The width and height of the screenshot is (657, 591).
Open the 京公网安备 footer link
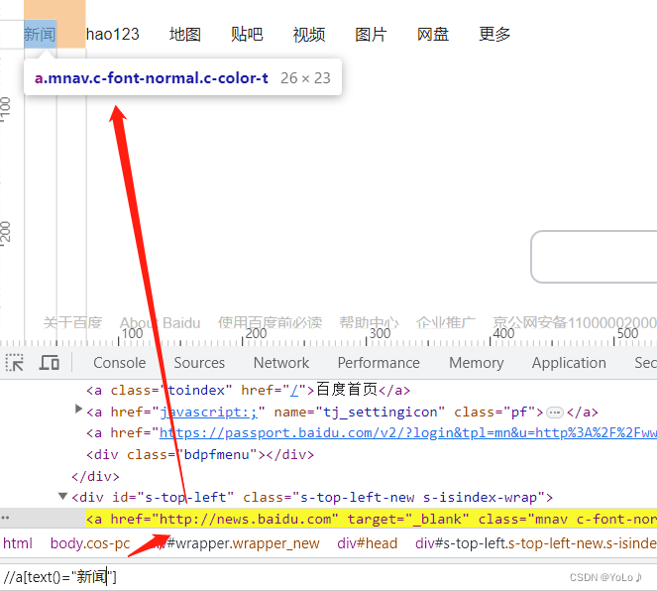(x=575, y=322)
